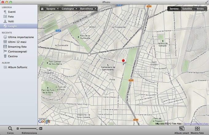The height and width of the screenshot is (135, 209).
Task: Create an Album smart
Action: click(182, 130)
